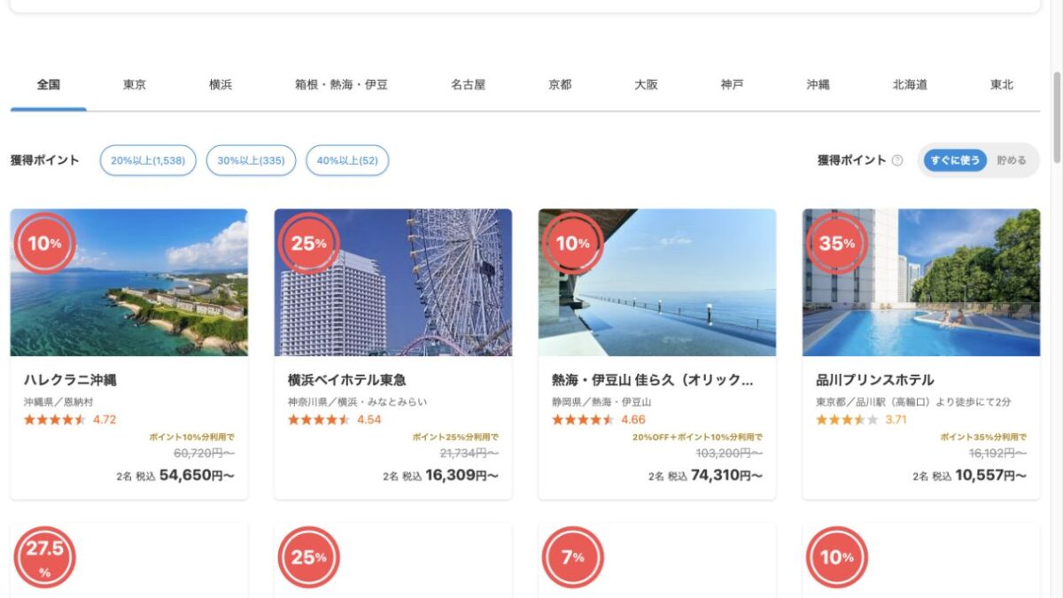Click the ポイント25%分利用で label

click(x=455, y=438)
